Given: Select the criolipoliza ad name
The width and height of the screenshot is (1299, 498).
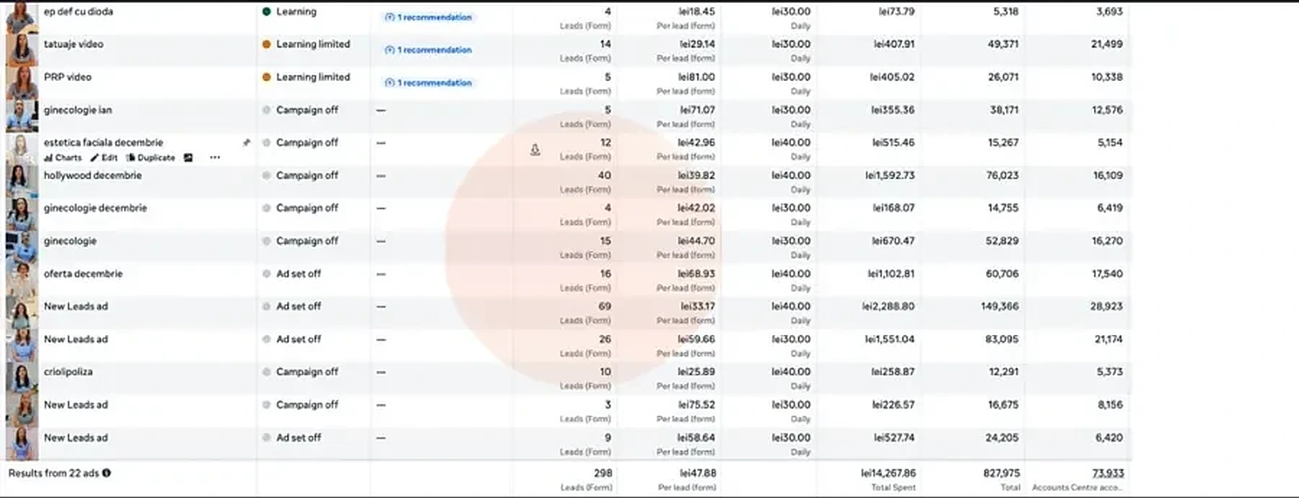Looking at the screenshot, I should 68,372.
